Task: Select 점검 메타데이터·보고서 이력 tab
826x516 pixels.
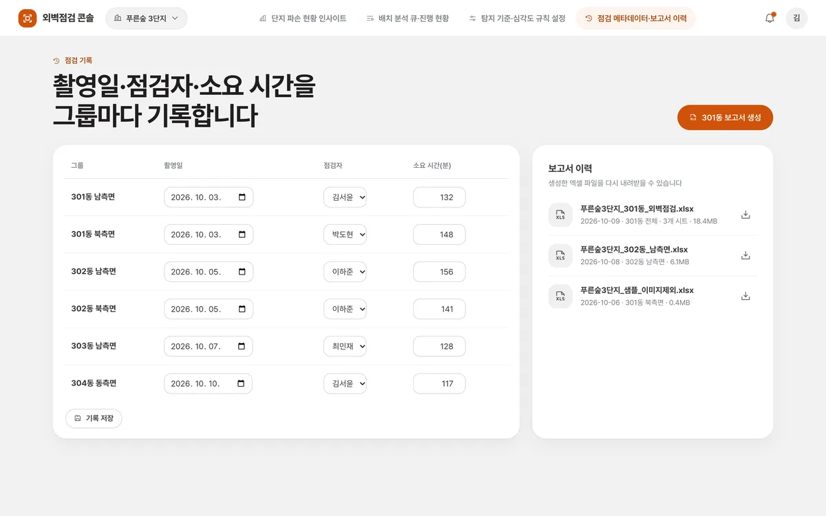Action: coord(635,18)
